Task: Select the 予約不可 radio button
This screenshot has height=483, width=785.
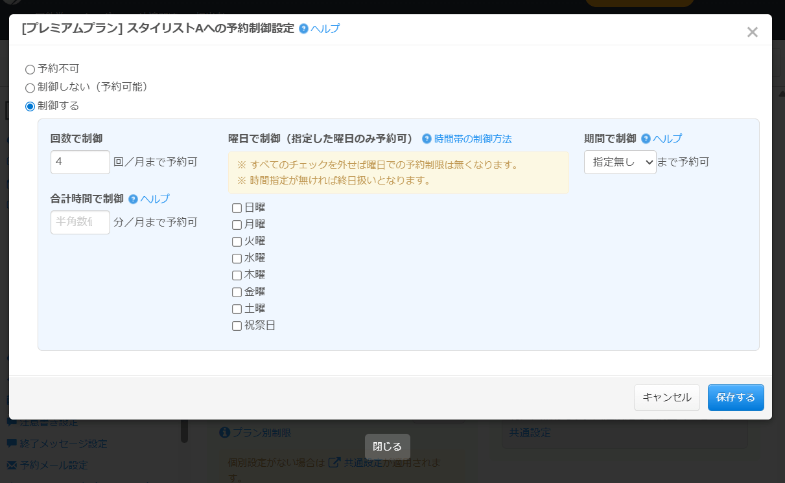Action: [30, 69]
